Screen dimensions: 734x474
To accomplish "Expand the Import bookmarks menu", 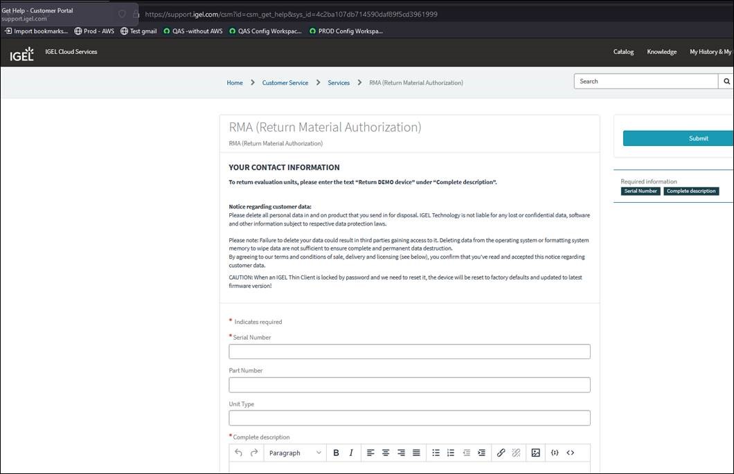I will (36, 30).
